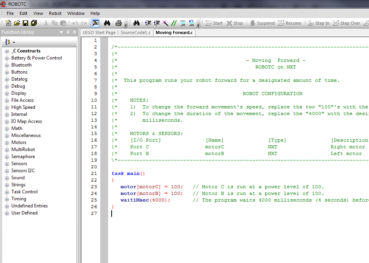Open the Robot menu
Viewport: 369px width, 263px height.
pos(55,13)
